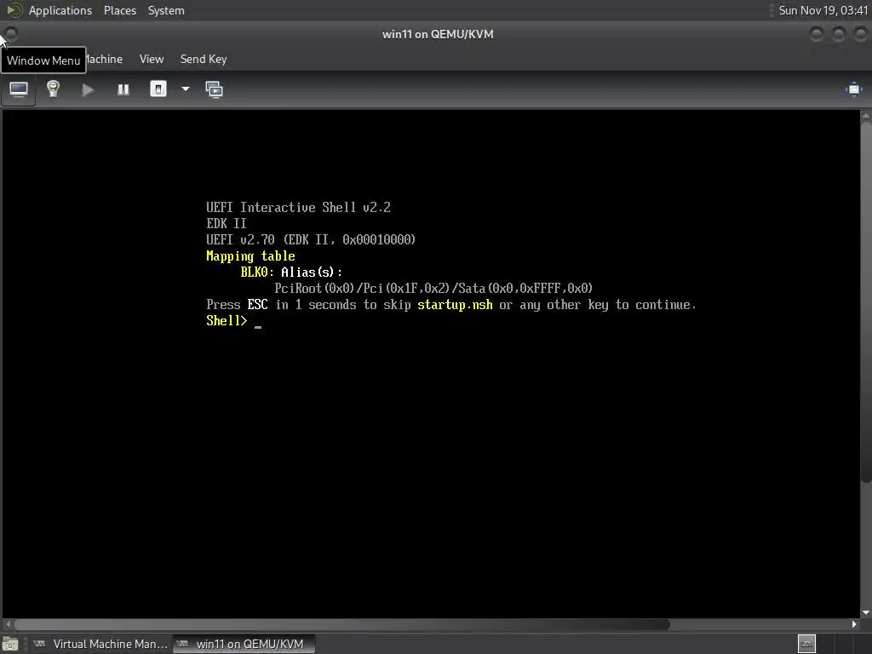Open virtual hardware details lightbulb icon
This screenshot has width=872, height=654.
tap(53, 89)
